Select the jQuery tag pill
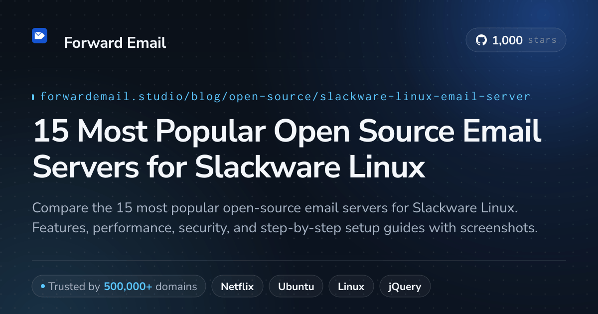Viewport: 598px width, 314px height. click(405, 287)
